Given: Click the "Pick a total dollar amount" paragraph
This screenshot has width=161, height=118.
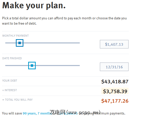Looking at the screenshot, I should (x=64, y=21).
